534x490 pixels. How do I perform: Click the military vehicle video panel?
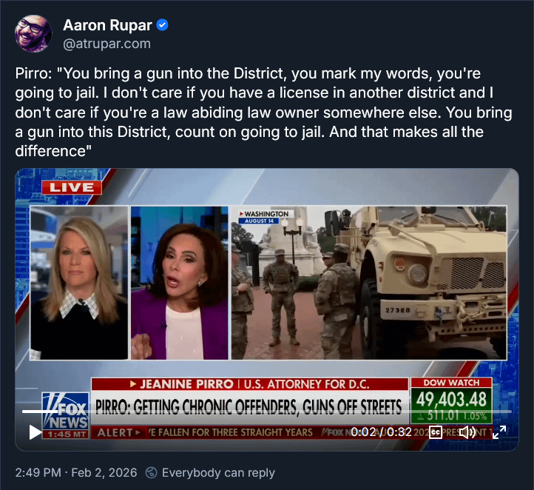(369, 283)
